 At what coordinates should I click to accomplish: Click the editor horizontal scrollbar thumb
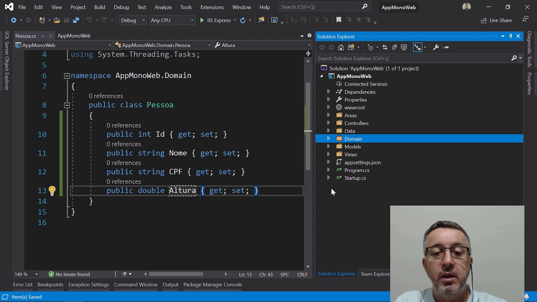(x=176, y=274)
